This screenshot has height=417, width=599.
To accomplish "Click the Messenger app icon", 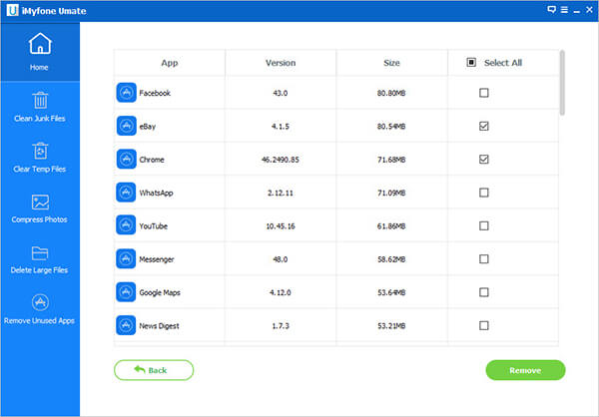I will pos(126,259).
